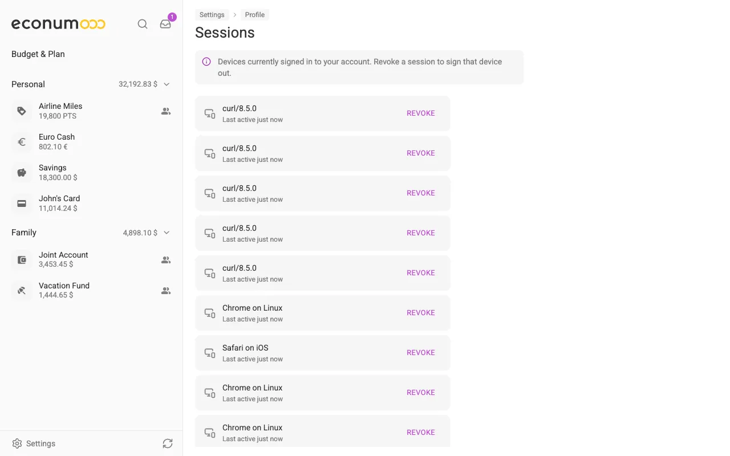The width and height of the screenshot is (730, 456).
Task: Revoke the first Chrome on Linux session
Action: [421, 313]
